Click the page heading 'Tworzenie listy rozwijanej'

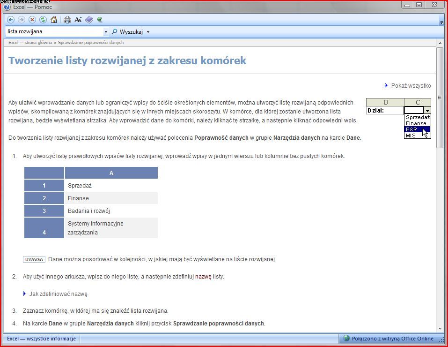coord(127,60)
